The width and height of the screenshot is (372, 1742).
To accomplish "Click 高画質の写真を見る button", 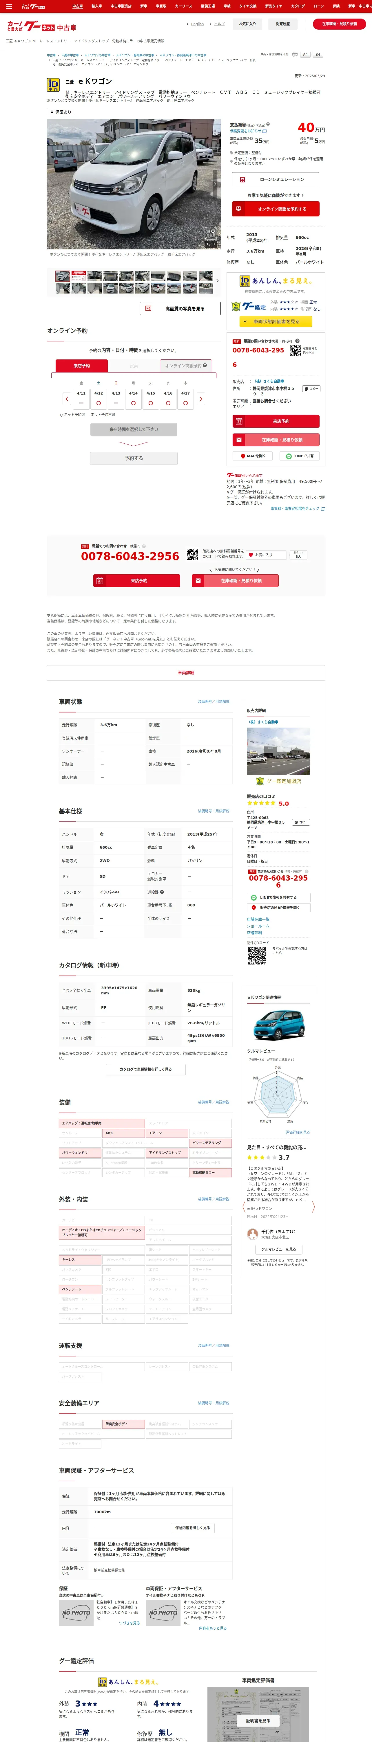I will coord(180,308).
